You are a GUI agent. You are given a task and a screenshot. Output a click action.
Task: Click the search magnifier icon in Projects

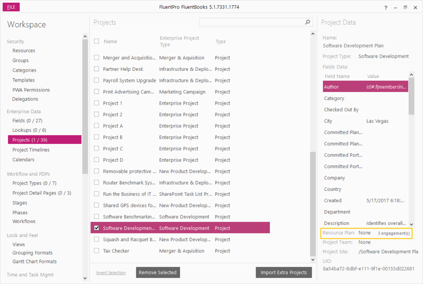(x=307, y=22)
